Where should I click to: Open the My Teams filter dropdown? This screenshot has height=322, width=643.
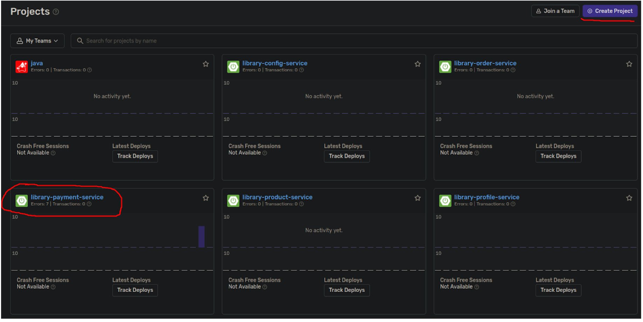(37, 41)
